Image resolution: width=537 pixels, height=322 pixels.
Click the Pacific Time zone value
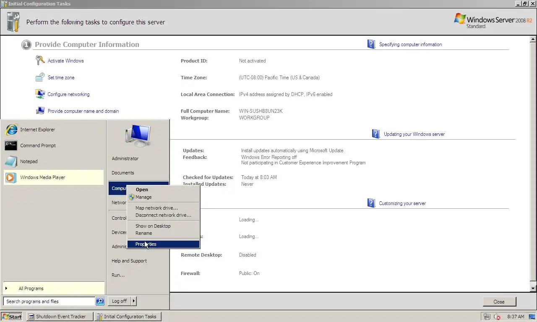coord(279,78)
